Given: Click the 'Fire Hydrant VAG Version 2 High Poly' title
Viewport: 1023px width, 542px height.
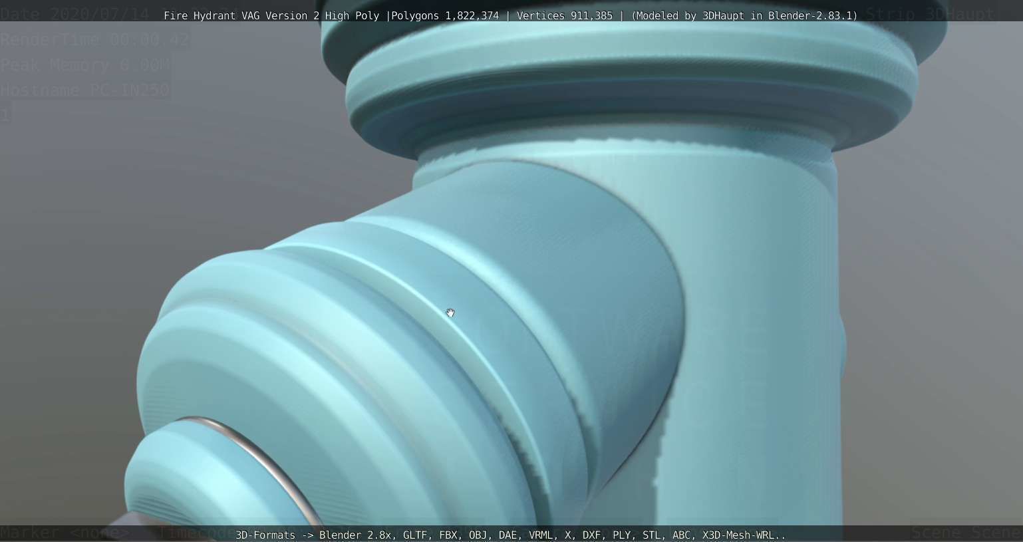Looking at the screenshot, I should pos(271,15).
